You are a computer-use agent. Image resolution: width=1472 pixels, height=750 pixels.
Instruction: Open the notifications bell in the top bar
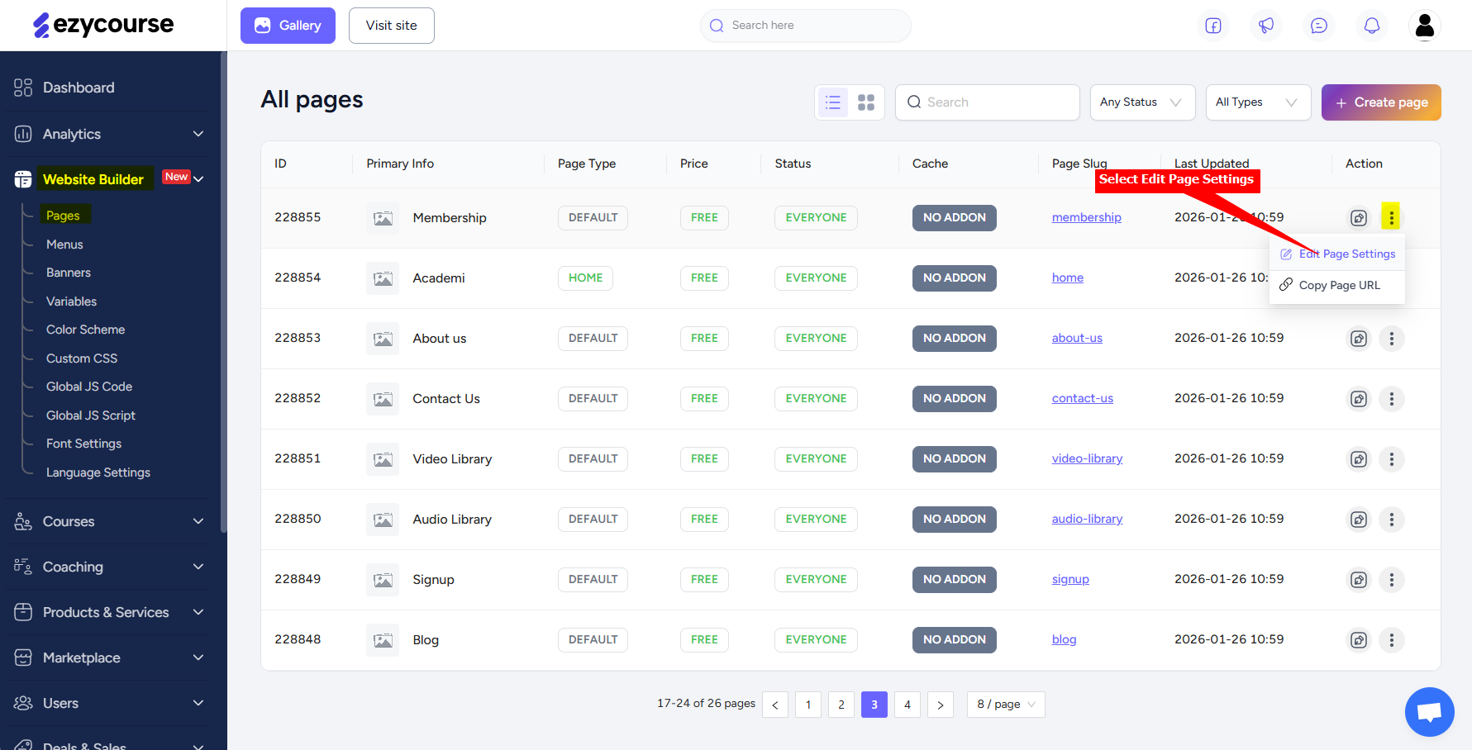(1371, 26)
